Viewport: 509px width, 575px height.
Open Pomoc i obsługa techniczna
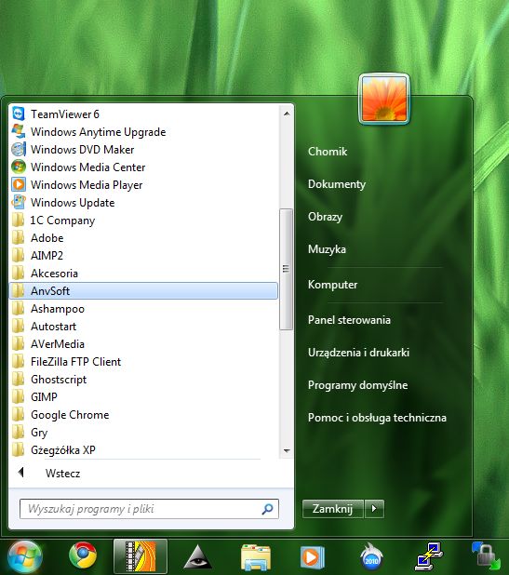tap(377, 418)
